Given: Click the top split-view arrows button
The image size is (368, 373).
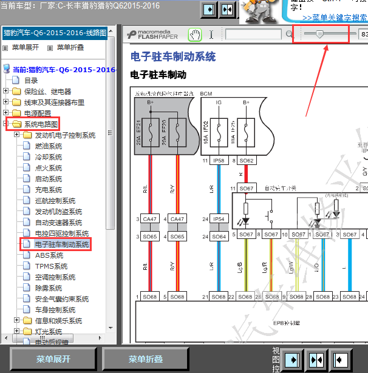Looking at the screenshot, I should 227,10.
